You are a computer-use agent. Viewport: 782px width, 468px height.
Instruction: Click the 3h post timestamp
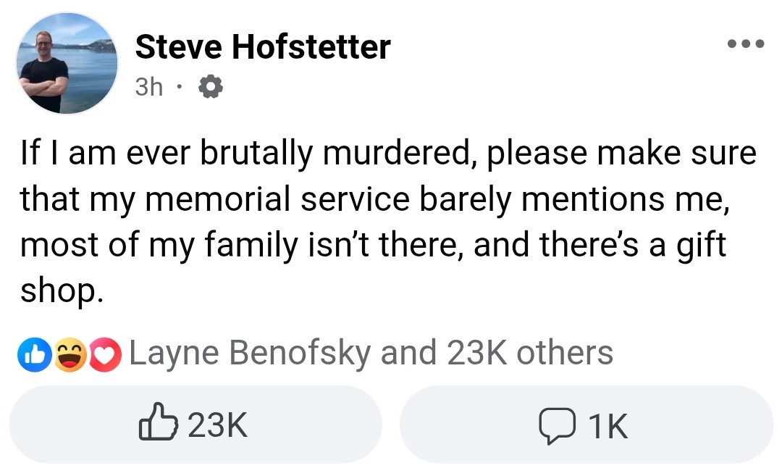(149, 88)
